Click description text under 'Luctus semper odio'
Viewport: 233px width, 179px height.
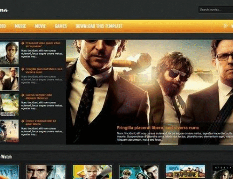coord(42,106)
